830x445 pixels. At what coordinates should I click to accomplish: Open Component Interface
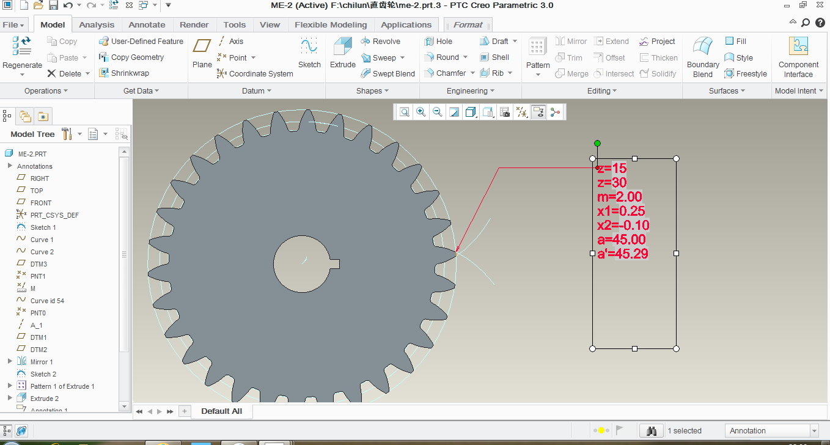pyautogui.click(x=798, y=57)
